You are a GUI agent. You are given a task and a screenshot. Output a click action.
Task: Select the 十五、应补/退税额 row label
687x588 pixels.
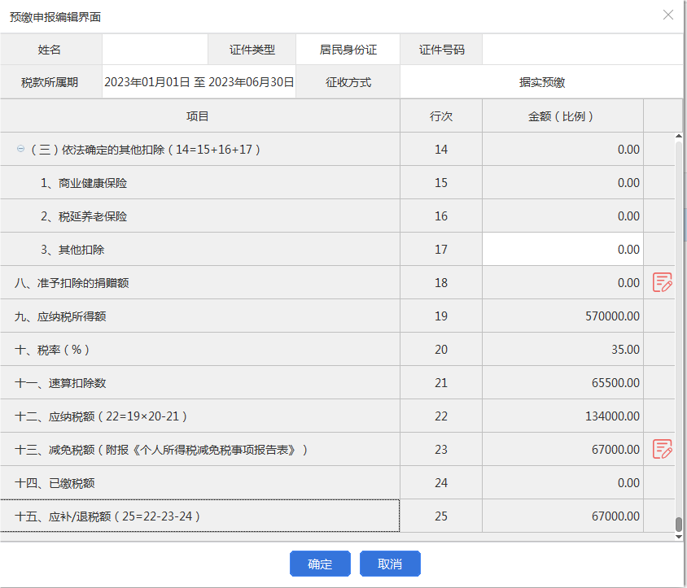pos(107,516)
